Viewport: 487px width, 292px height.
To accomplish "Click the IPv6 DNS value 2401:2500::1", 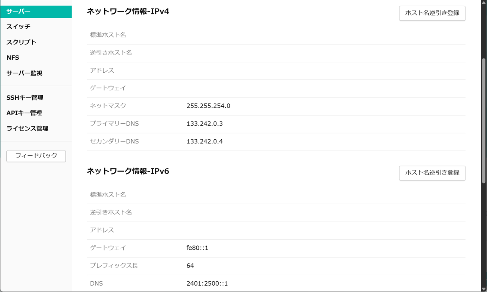I will pos(207,283).
